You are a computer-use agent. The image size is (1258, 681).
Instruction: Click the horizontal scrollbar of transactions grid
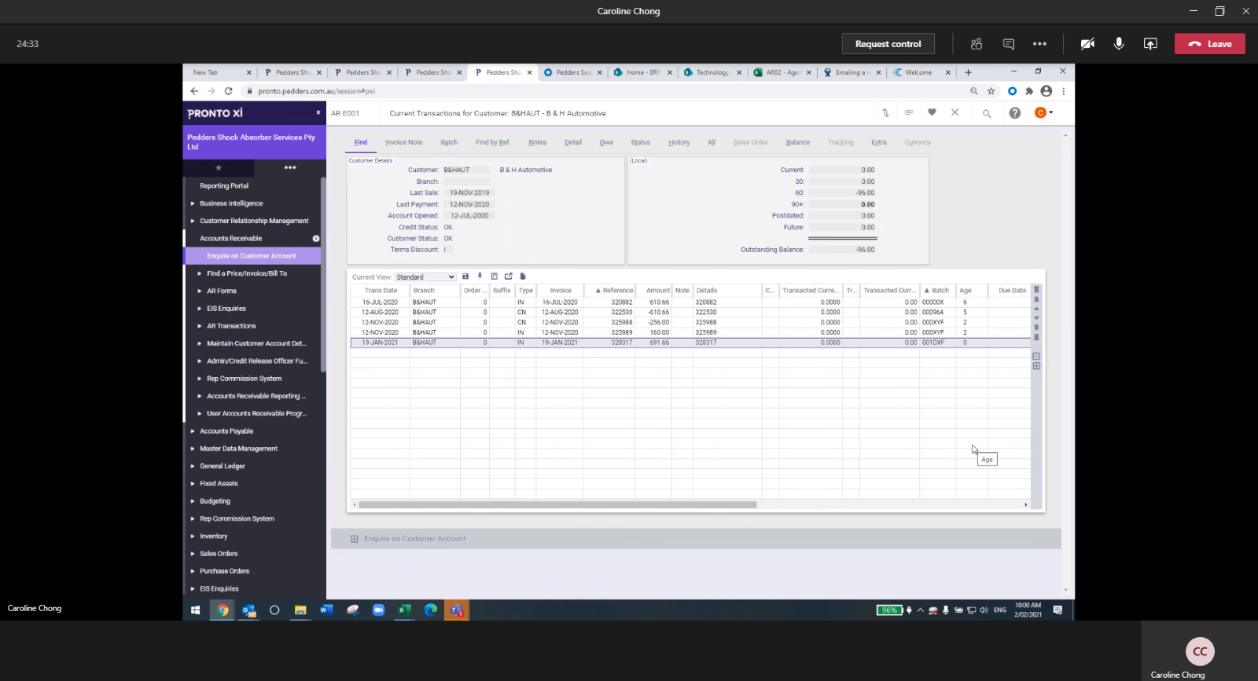tap(557, 505)
